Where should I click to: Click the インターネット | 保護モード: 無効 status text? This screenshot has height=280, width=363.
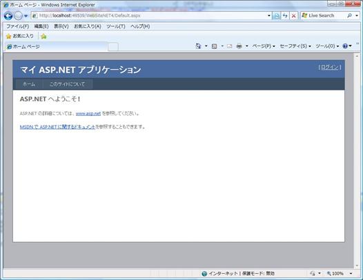click(242, 274)
